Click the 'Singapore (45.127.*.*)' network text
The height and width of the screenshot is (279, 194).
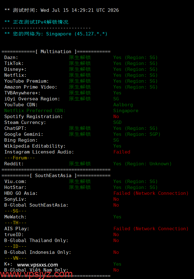77,34
